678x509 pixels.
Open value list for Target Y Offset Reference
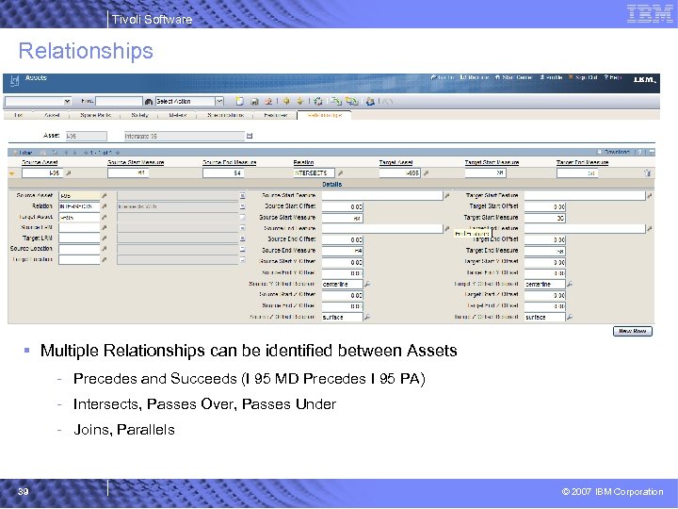tap(570, 285)
